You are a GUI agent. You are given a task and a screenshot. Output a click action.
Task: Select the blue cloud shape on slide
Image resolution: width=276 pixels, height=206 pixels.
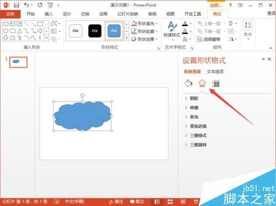(x=82, y=116)
